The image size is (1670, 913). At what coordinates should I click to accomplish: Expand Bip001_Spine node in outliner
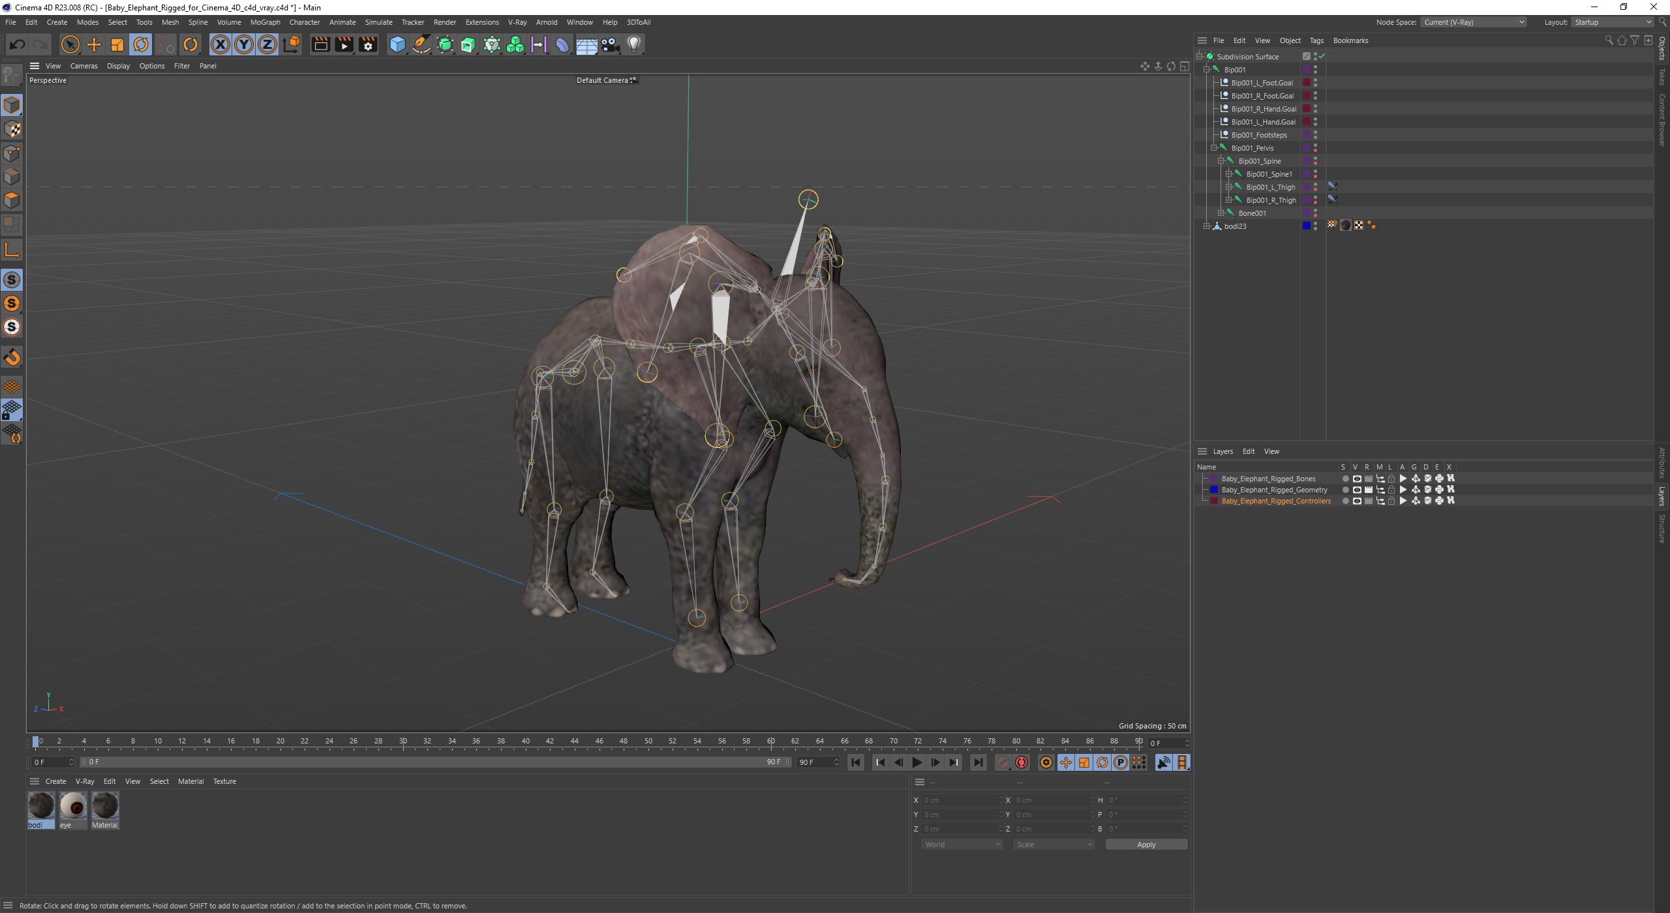click(1219, 161)
